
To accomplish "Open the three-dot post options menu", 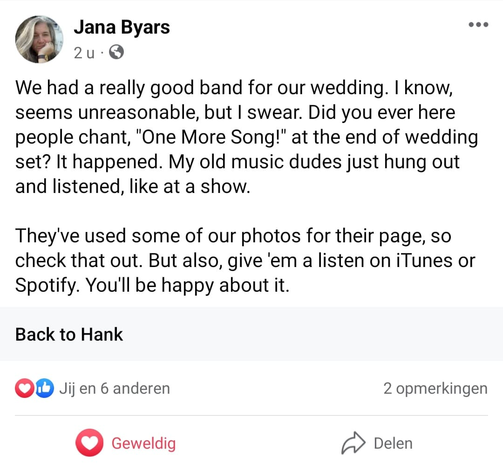I will click(x=478, y=25).
